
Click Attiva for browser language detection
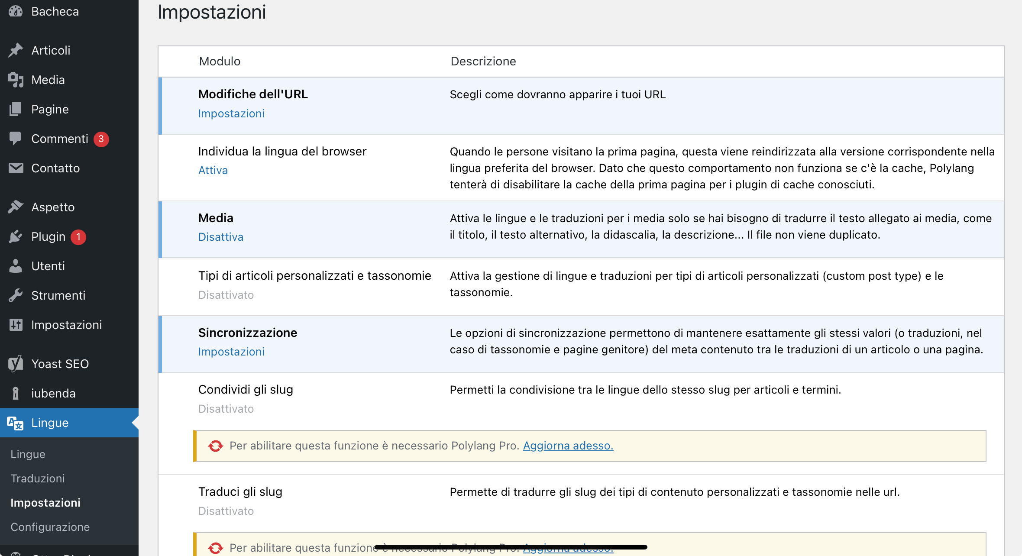tap(213, 170)
